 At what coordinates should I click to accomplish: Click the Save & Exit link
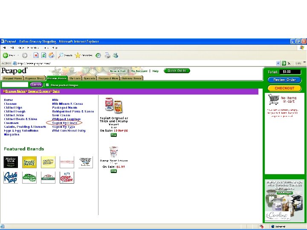[118, 71]
